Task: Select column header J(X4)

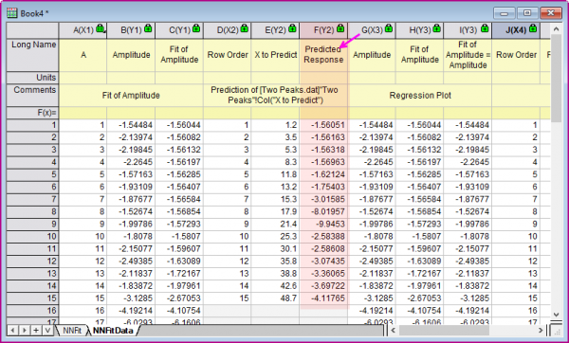Action: 516,30
